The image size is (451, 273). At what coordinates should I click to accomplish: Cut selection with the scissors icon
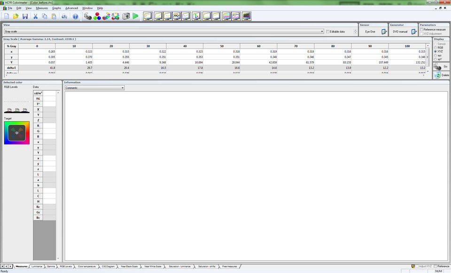point(35,16)
